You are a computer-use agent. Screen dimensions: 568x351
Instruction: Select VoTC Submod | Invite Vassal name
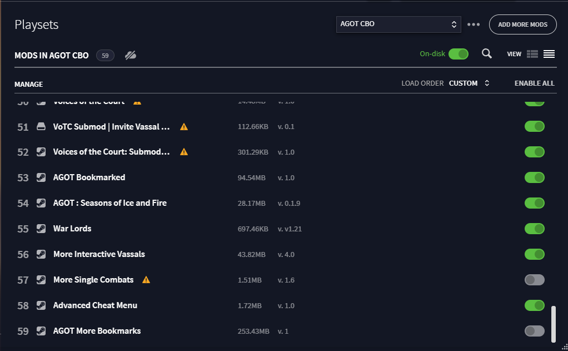point(111,126)
